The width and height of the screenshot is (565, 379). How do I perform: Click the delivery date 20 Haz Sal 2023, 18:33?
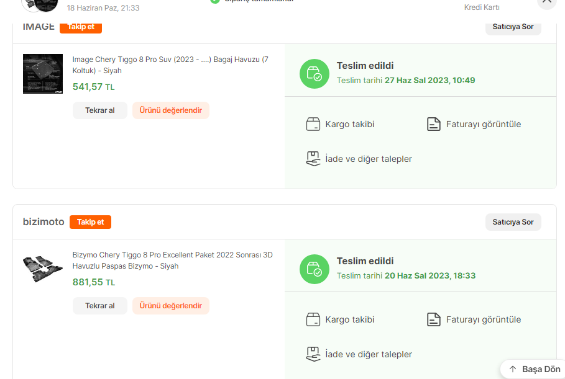[430, 275]
